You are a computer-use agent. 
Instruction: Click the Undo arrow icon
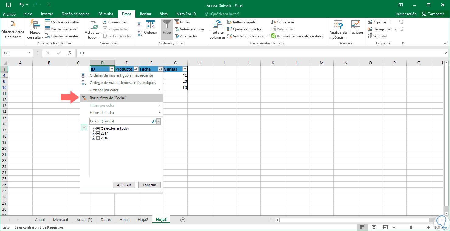[21, 5]
